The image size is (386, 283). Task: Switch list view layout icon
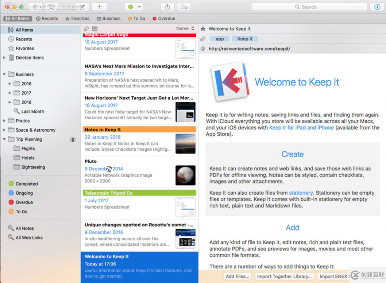tap(95, 29)
